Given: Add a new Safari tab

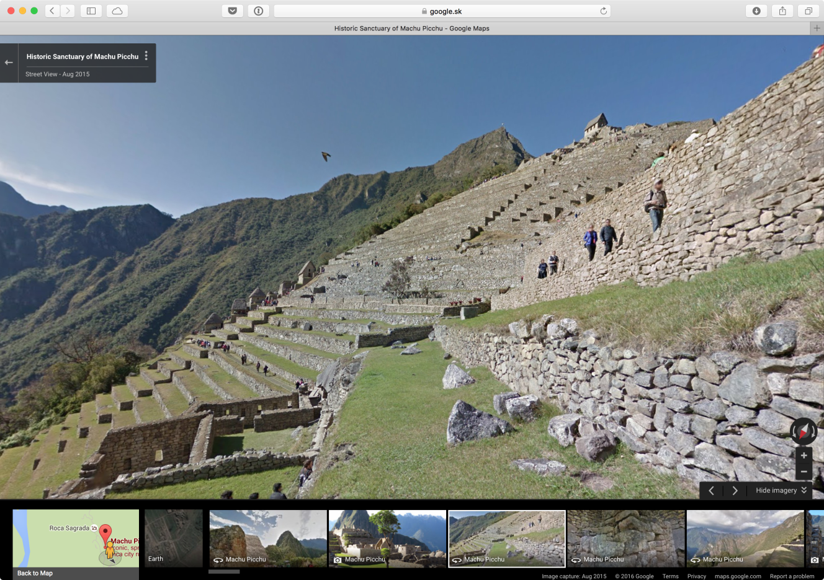Looking at the screenshot, I should tap(817, 29).
